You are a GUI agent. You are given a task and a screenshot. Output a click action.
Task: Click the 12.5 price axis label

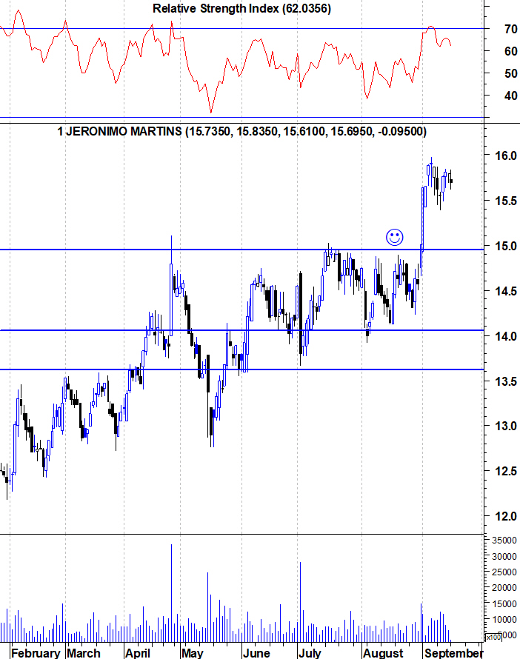(506, 471)
